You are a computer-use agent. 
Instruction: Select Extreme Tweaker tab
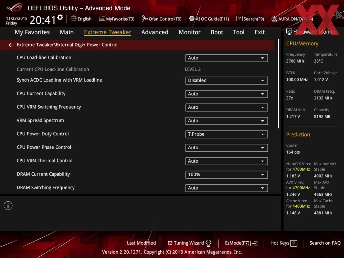pyautogui.click(x=107, y=32)
